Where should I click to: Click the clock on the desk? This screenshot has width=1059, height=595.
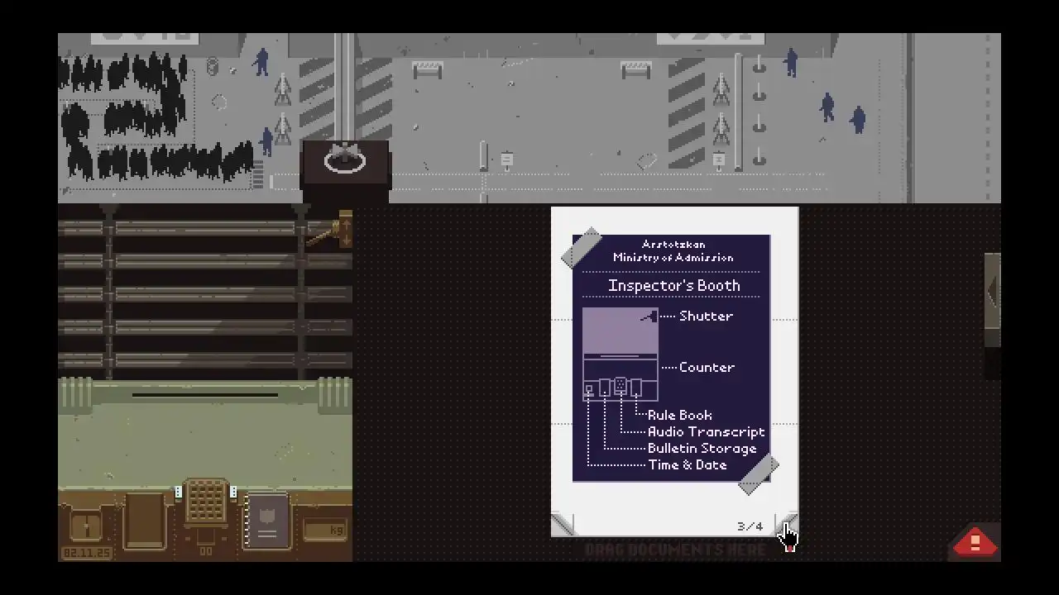(86, 526)
